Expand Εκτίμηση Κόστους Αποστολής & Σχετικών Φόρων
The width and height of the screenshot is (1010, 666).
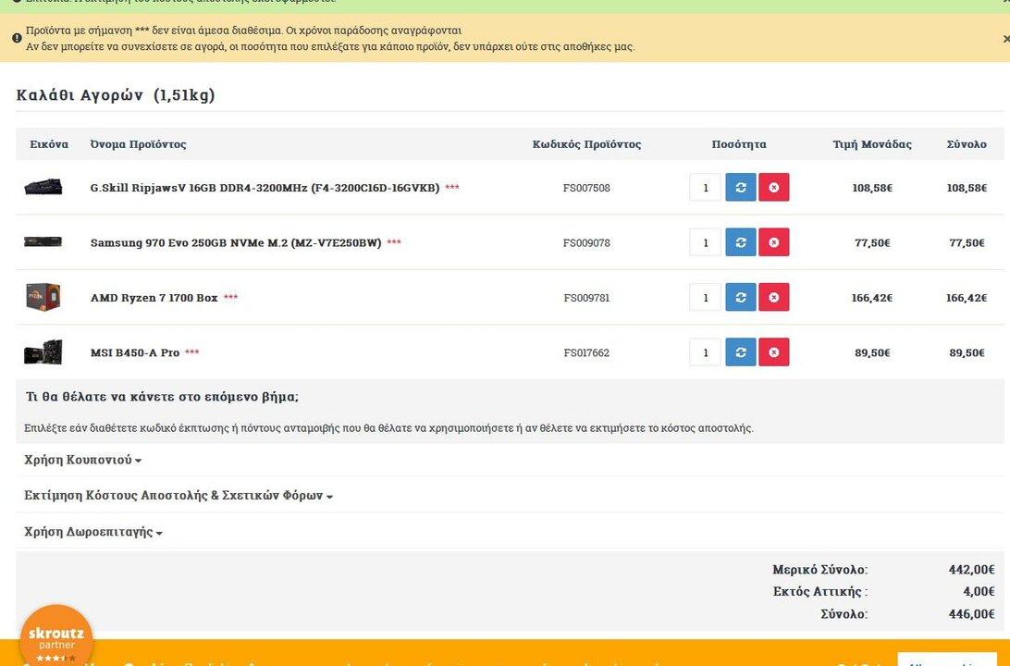coord(179,495)
